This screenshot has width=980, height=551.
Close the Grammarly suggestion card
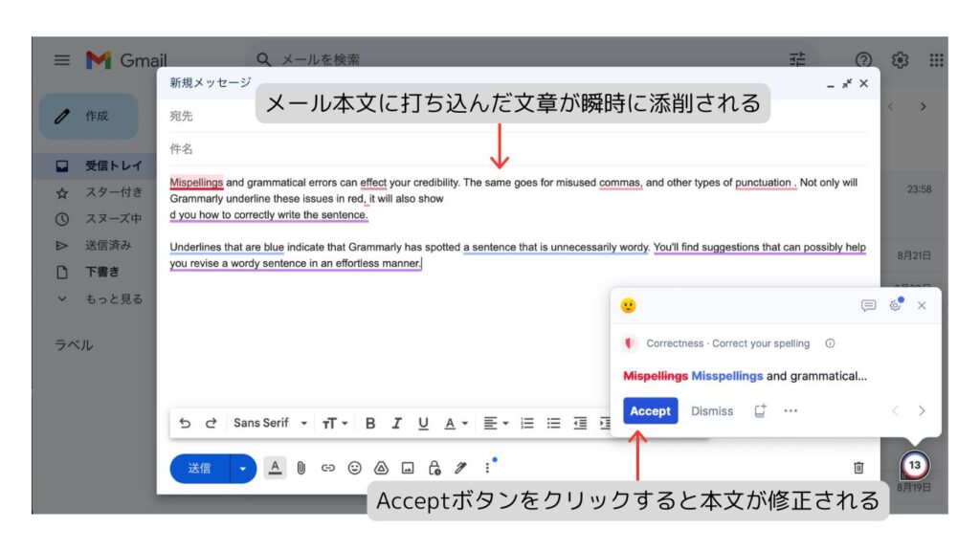pyautogui.click(x=922, y=305)
